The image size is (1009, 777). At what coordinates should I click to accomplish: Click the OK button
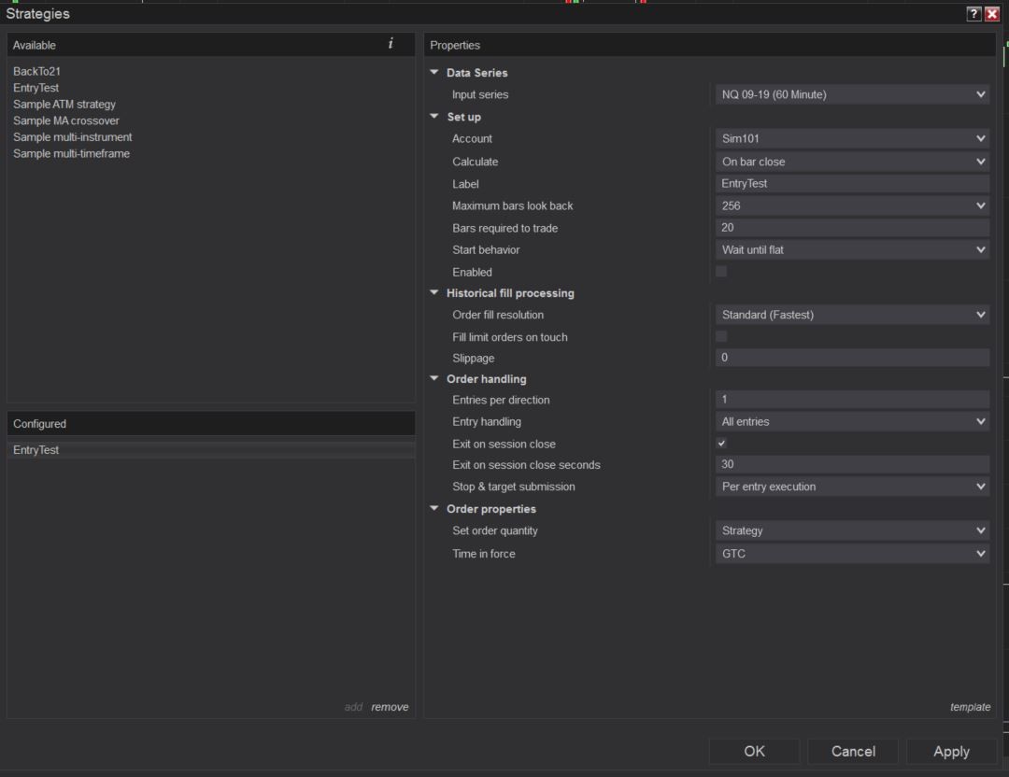click(754, 751)
